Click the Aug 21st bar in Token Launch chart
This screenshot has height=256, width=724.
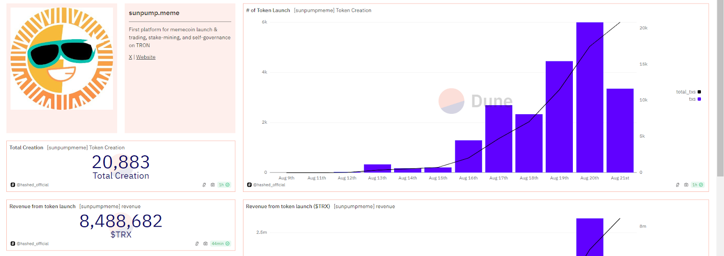pyautogui.click(x=620, y=130)
